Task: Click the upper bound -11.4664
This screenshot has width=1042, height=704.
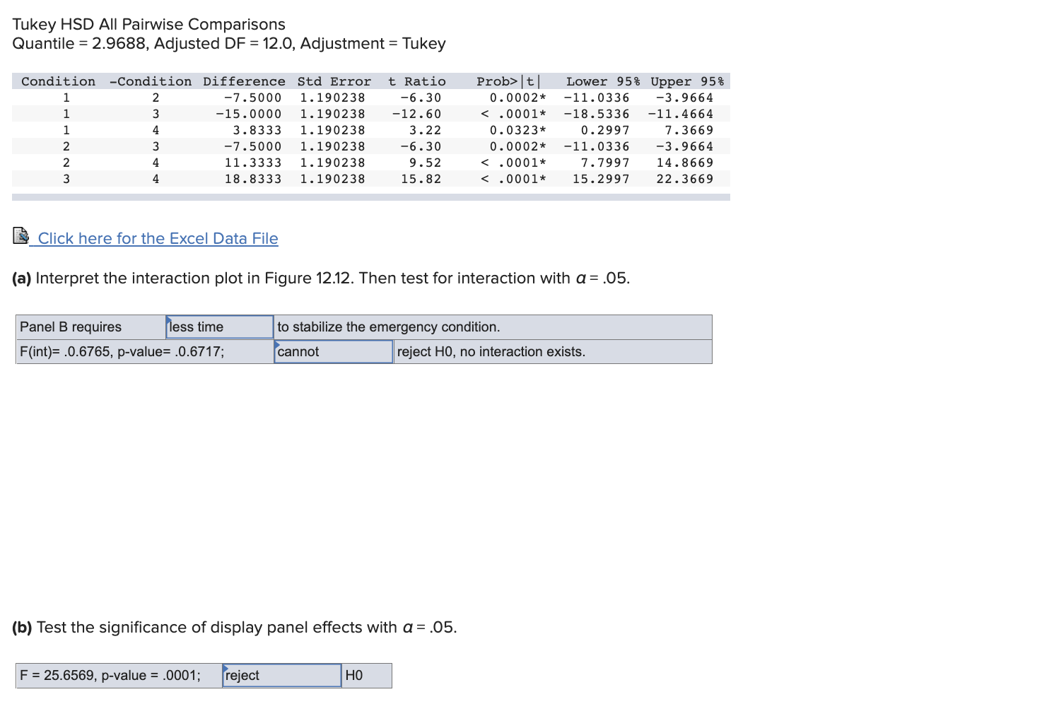Action: (x=680, y=114)
